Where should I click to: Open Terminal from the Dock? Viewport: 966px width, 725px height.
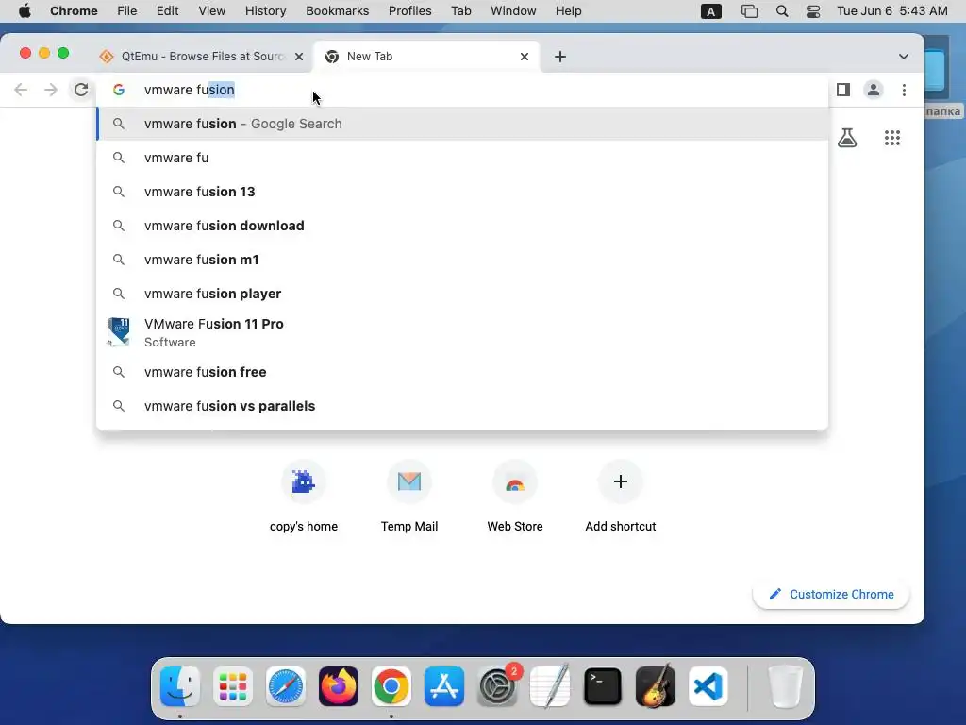pyautogui.click(x=603, y=687)
